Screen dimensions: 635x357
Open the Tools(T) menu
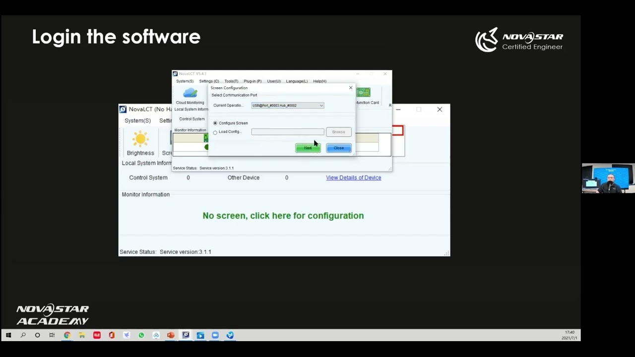pyautogui.click(x=231, y=81)
